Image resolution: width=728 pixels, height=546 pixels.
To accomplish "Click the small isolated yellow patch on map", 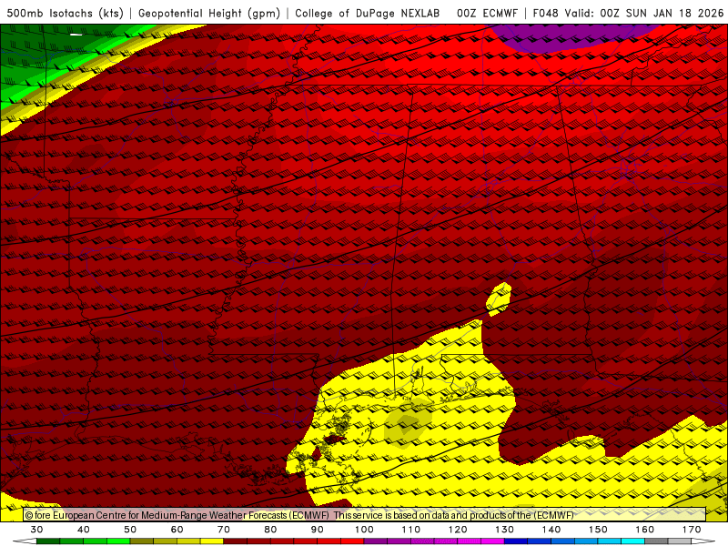I will (x=499, y=299).
